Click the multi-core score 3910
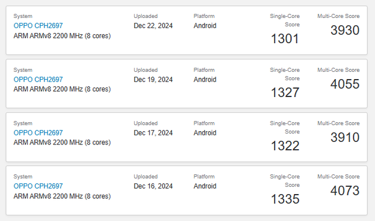The image size is (375, 221). pyautogui.click(x=345, y=137)
